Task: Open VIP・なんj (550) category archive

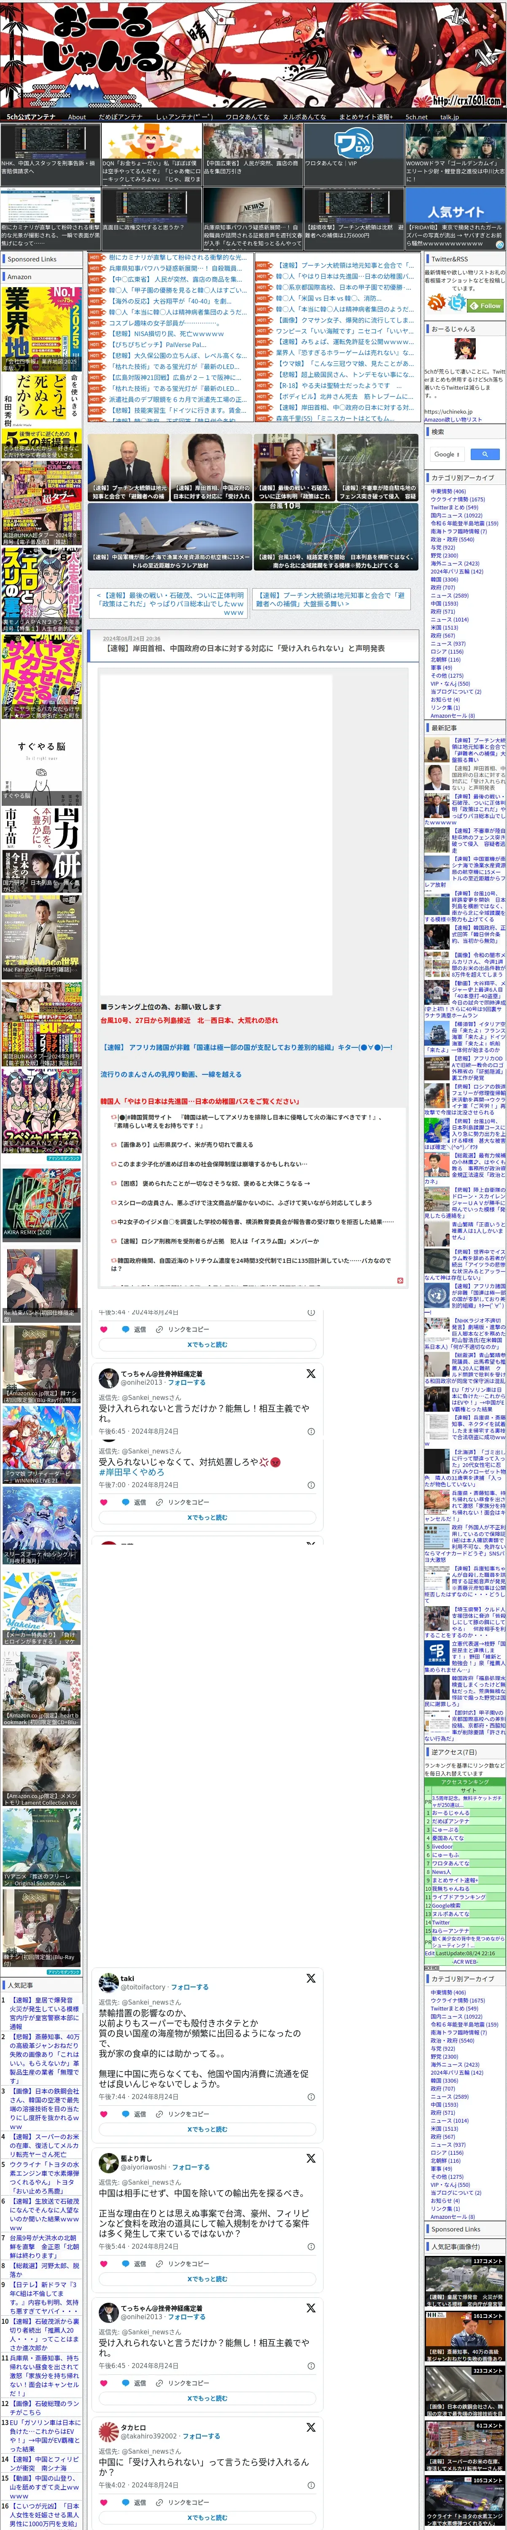Action: coord(450,683)
